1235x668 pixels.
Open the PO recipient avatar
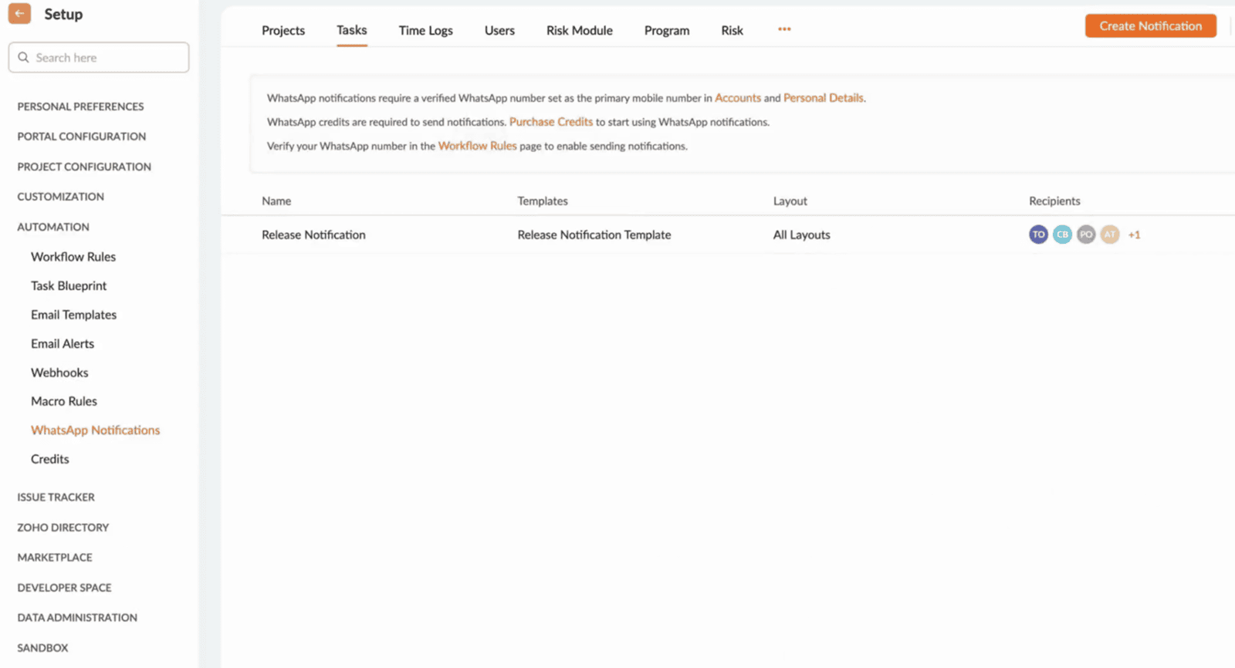(1086, 234)
